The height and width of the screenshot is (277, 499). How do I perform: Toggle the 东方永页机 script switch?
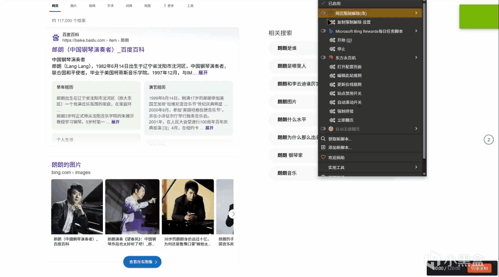[323, 58]
